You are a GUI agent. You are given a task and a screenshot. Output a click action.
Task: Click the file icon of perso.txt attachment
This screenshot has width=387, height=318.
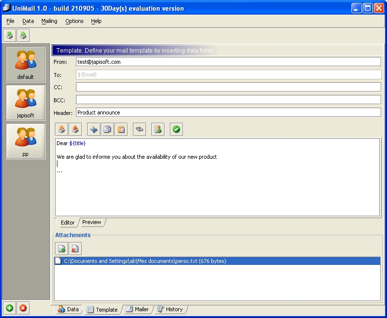tap(58, 261)
